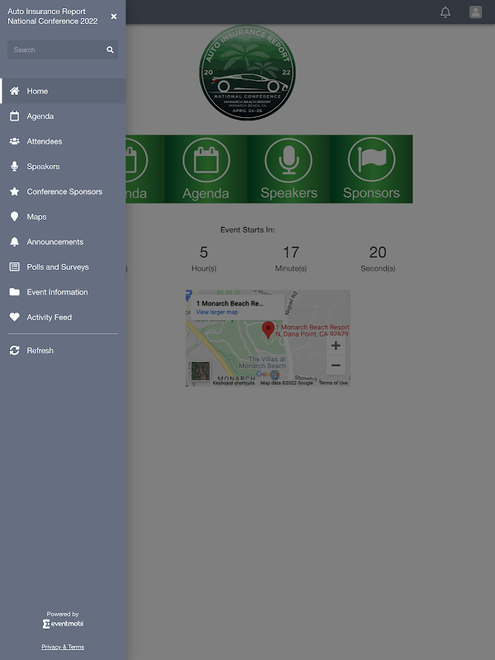
Task: Click the Refresh arrows icon
Action: (x=14, y=350)
